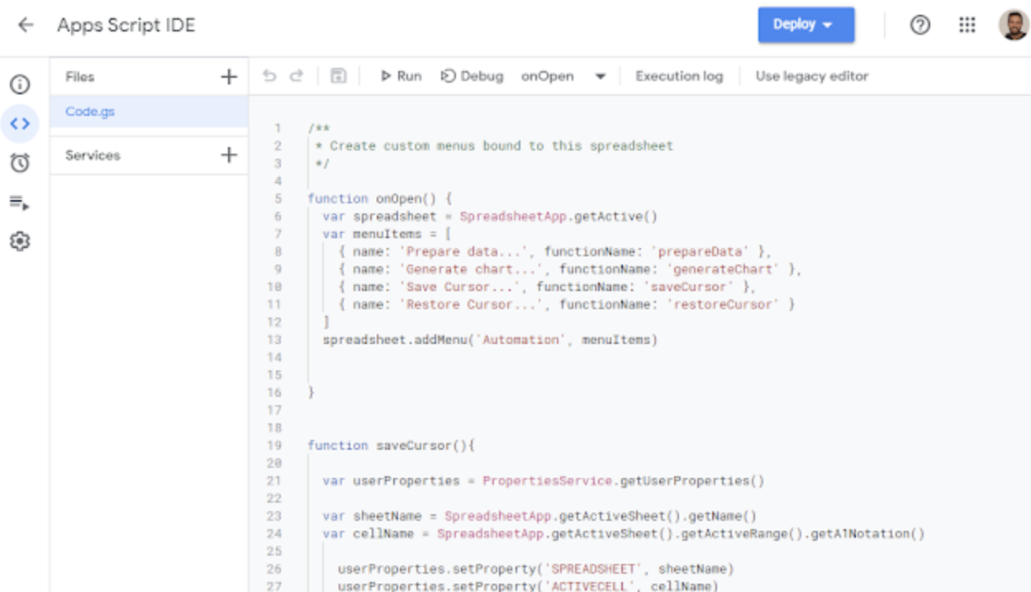Add a new file with plus icon
This screenshot has width=1031, height=592.
tap(229, 77)
